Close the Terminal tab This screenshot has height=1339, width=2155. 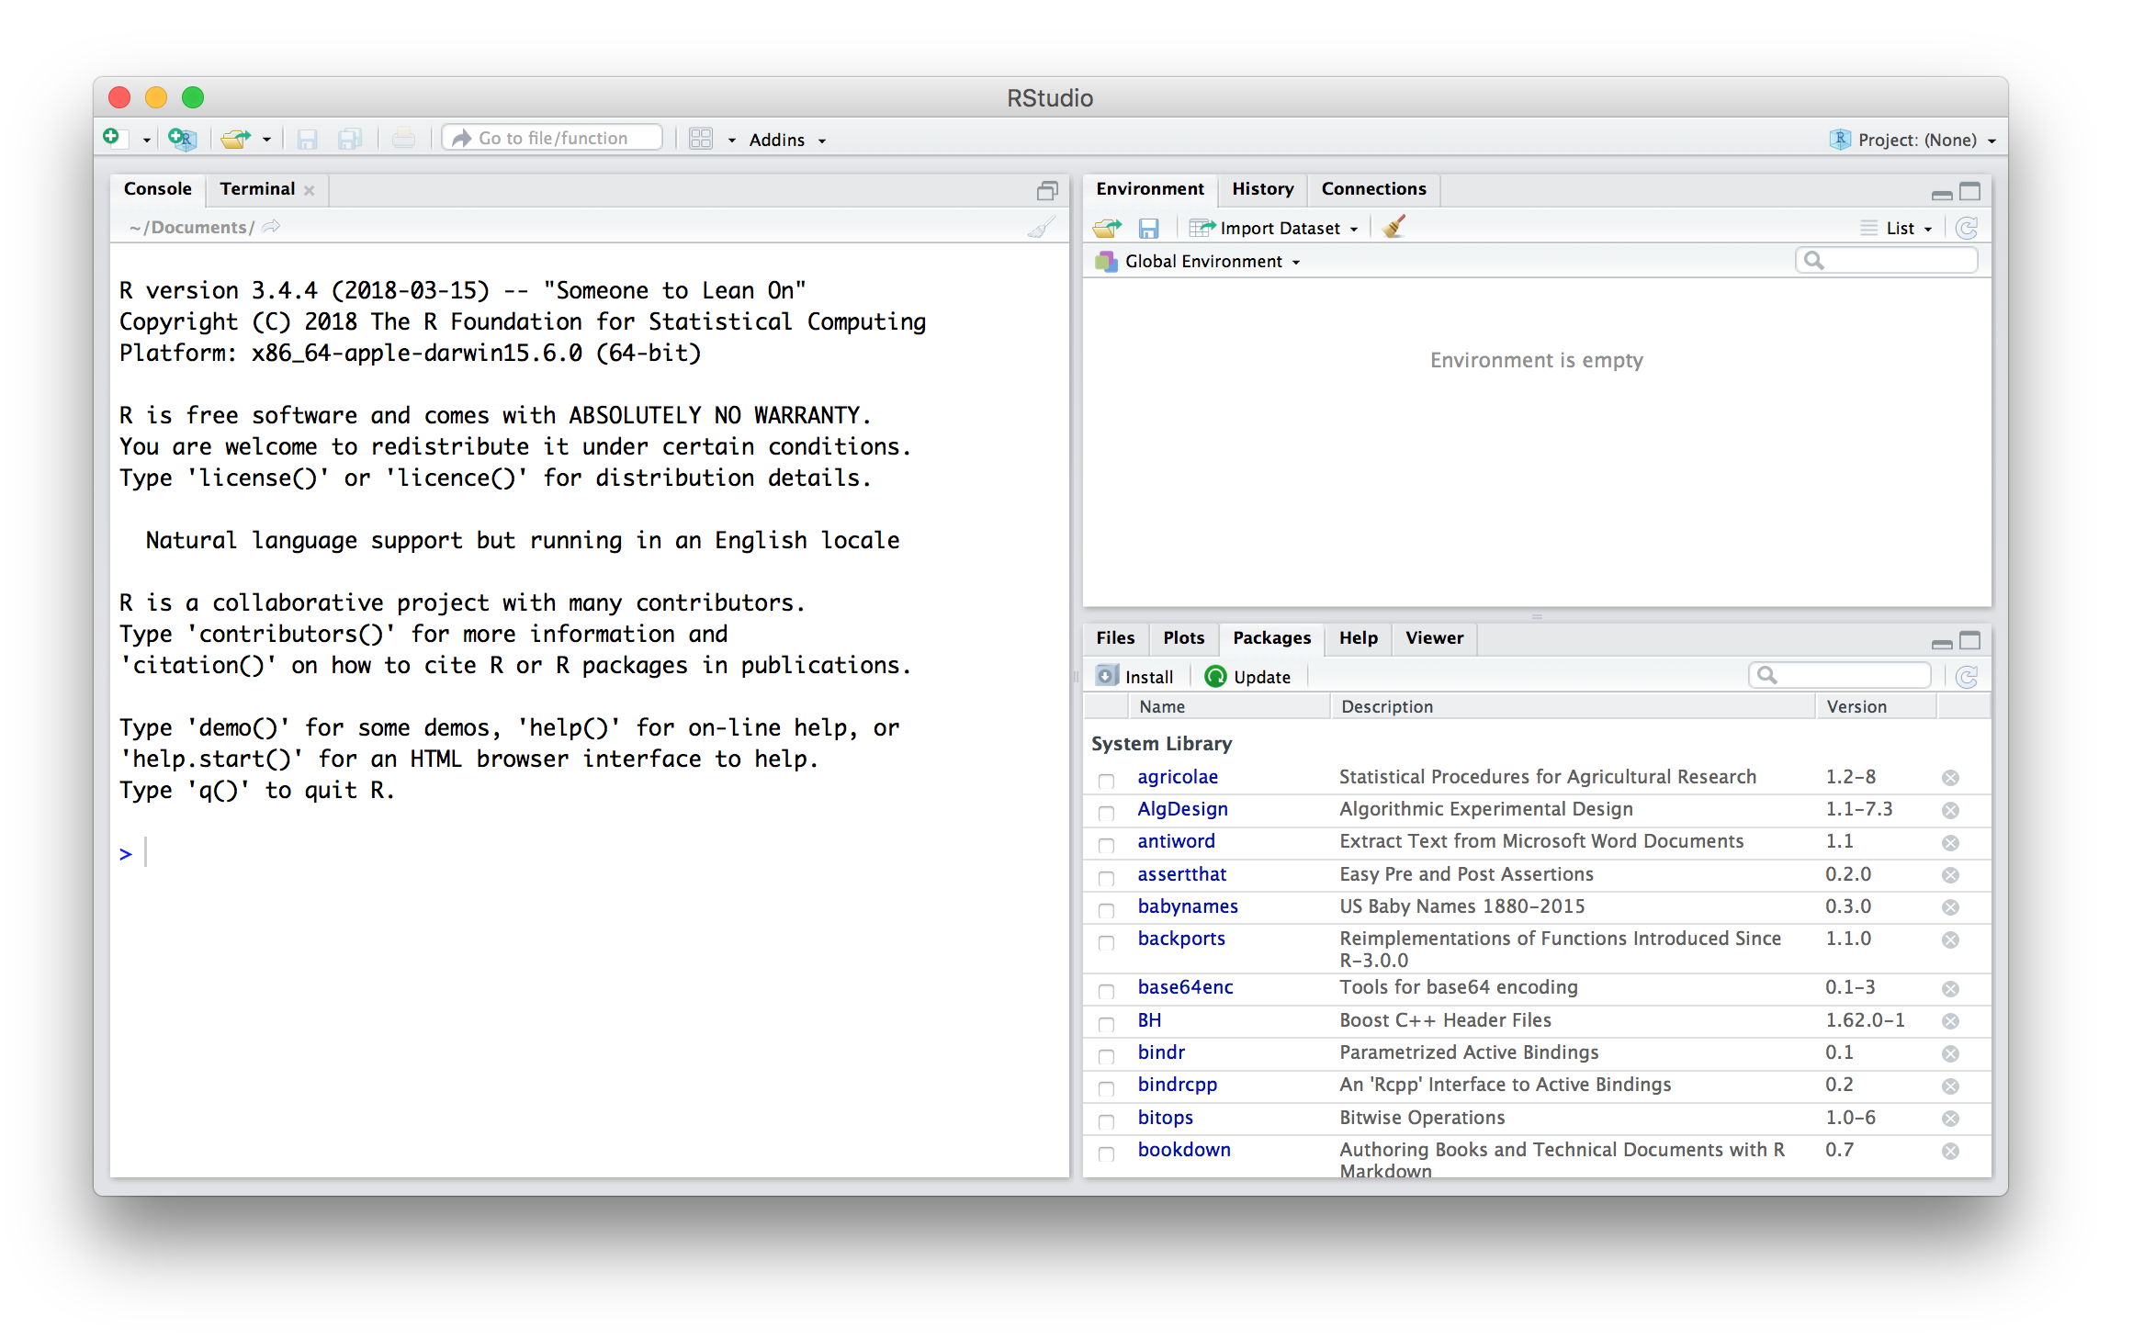pos(310,190)
